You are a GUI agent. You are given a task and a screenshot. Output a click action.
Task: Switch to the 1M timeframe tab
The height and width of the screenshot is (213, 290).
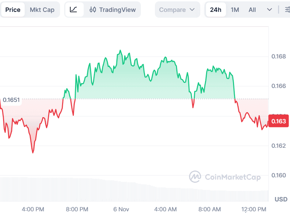pyautogui.click(x=235, y=10)
